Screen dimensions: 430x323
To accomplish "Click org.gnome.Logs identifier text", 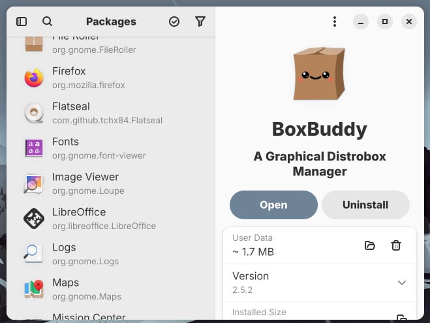I will coord(85,261).
